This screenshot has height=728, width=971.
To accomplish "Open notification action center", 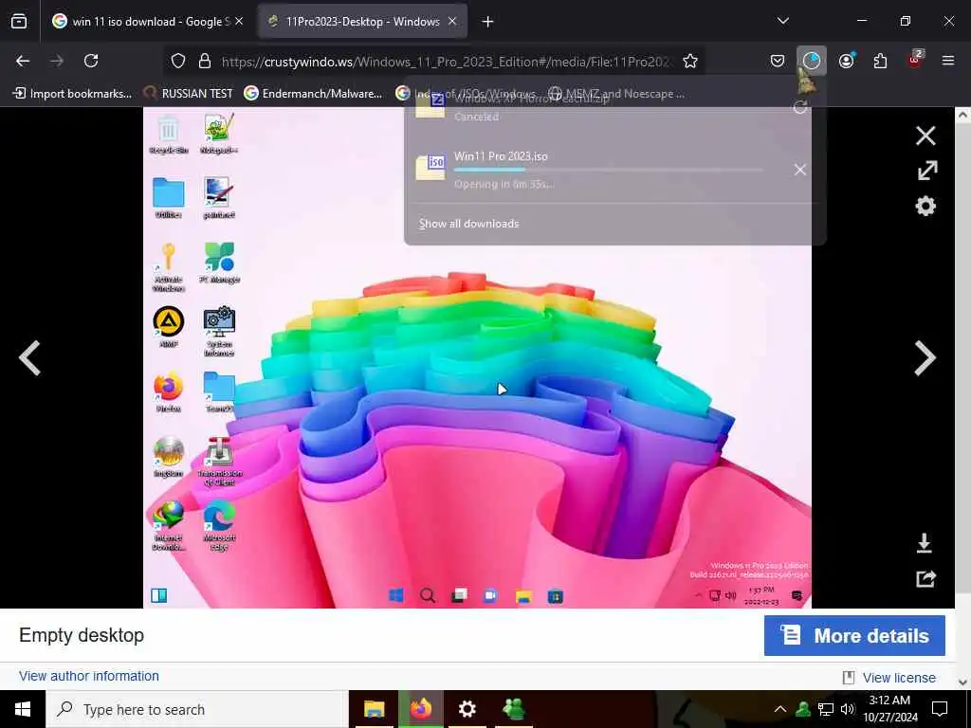I will coord(940,709).
